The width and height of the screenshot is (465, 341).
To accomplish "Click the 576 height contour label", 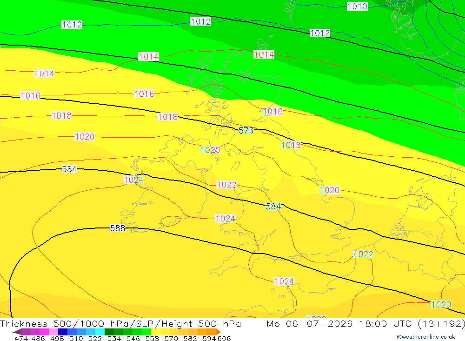I will point(246,131).
